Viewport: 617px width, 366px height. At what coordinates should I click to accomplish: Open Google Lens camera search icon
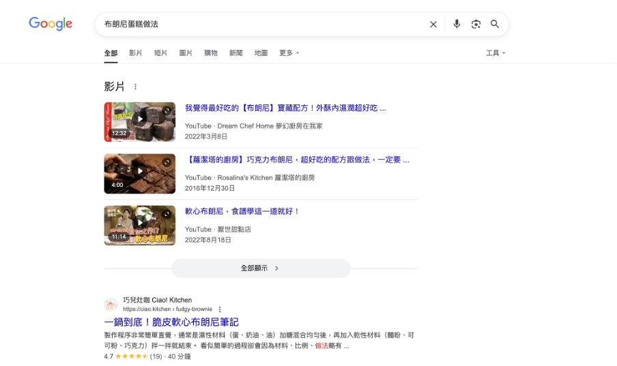tap(476, 25)
